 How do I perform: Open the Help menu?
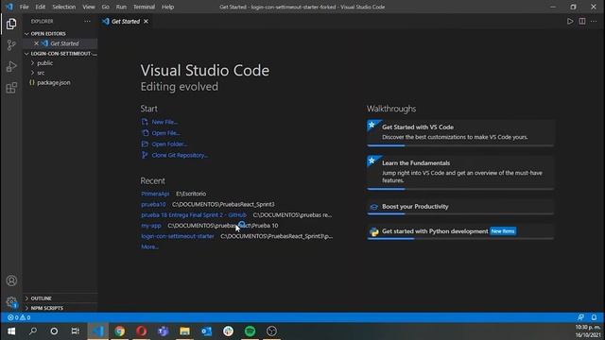coord(167,7)
